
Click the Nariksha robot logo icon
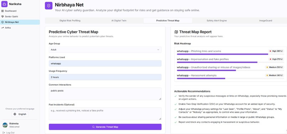[x=4, y=4]
